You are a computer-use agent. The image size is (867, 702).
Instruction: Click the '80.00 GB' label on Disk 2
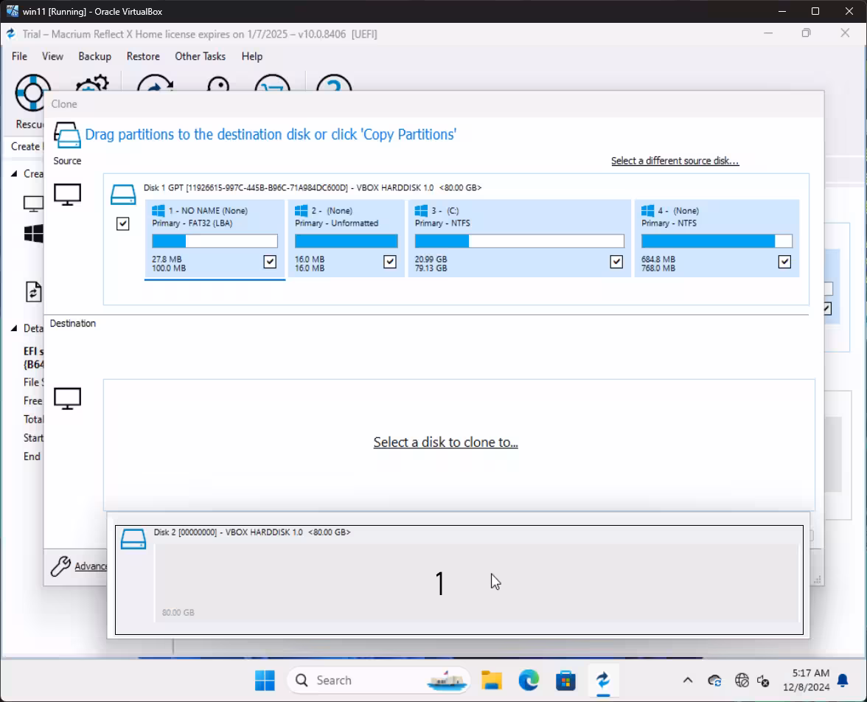pyautogui.click(x=178, y=613)
